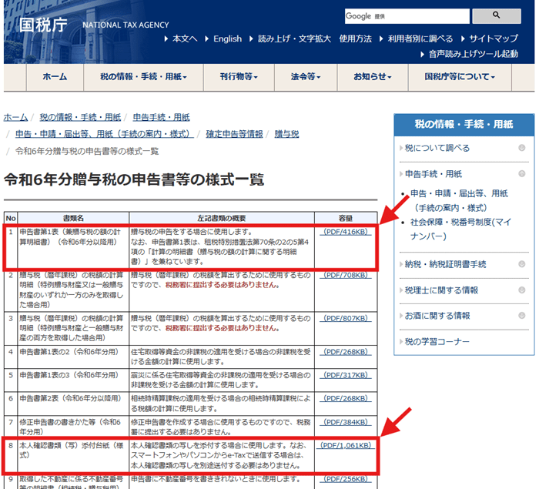Screen dimensions: 539x489
Task: Select the ホーム navigation tab
Action: point(55,77)
